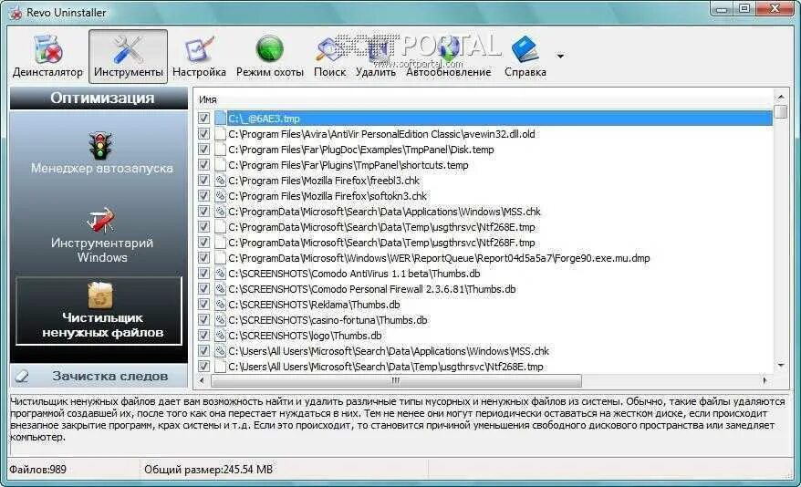Click icon of Users\All Users MSS.chk
The width and height of the screenshot is (801, 487).
[220, 351]
